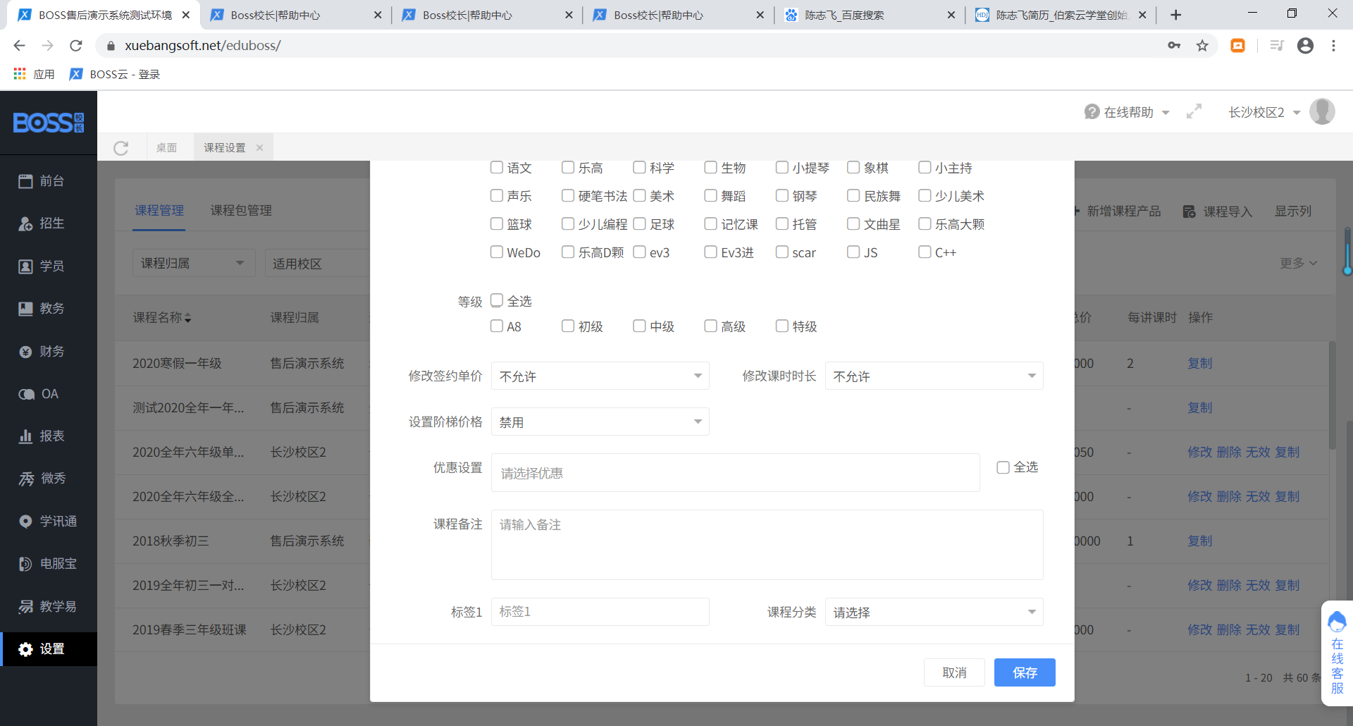Open the 在线客服 support widget
The height and width of the screenshot is (726, 1353).
1337,652
